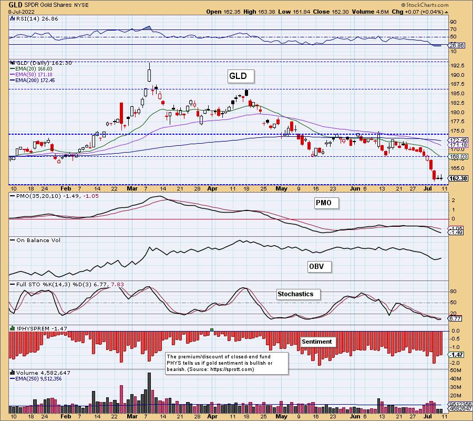Click the Mar label on the price chart date axis
The image size is (473, 421).
(132, 189)
